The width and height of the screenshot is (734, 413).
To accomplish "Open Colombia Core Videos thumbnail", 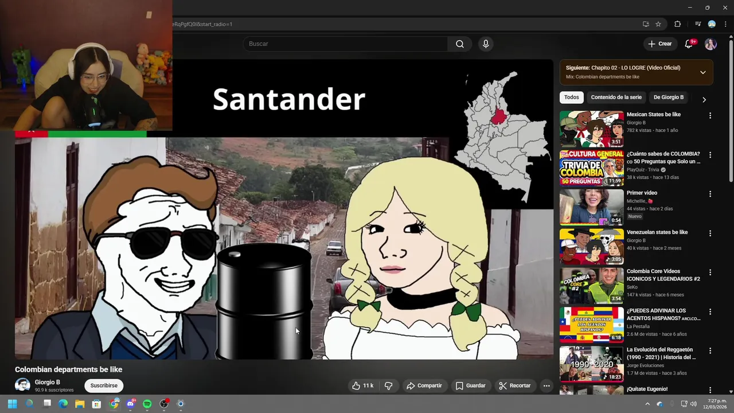I will click(591, 286).
